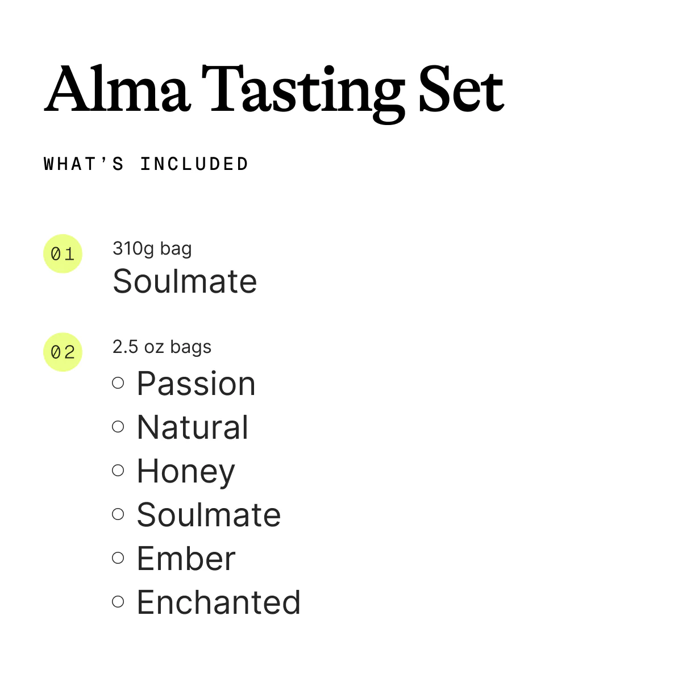Click the word Set in the heading
This screenshot has height=682, width=682.
[461, 90]
